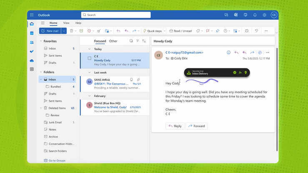308x173 pixels.
Task: Click the Sweep broom icon
Action: pyautogui.click(x=99, y=31)
